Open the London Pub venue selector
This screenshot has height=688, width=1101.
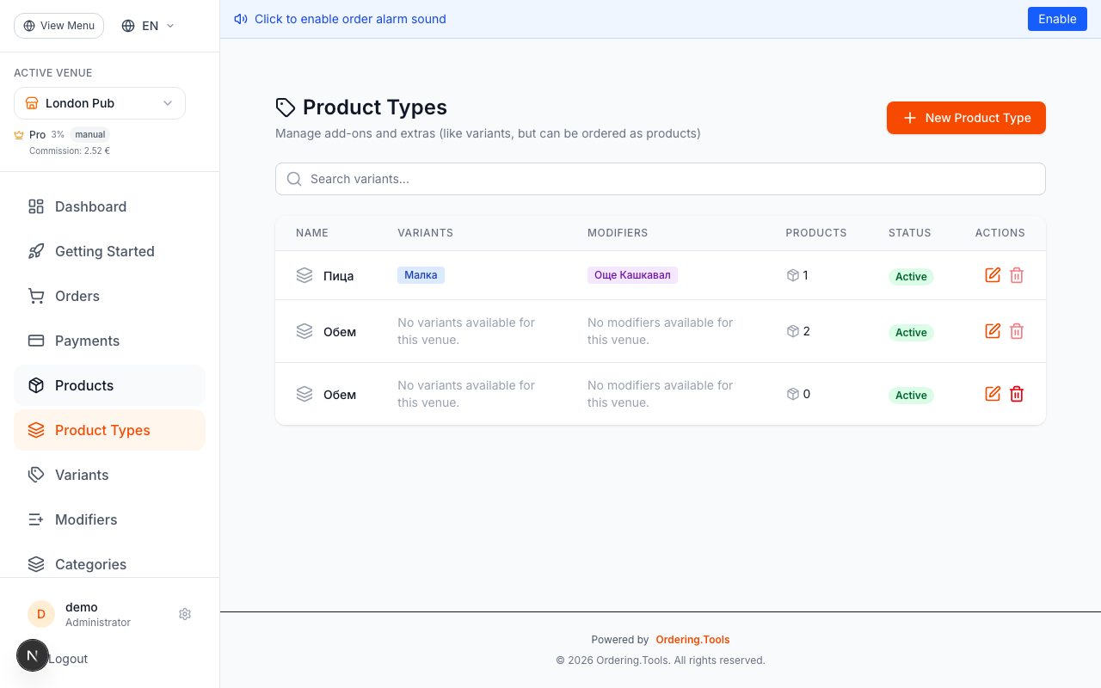(99, 102)
